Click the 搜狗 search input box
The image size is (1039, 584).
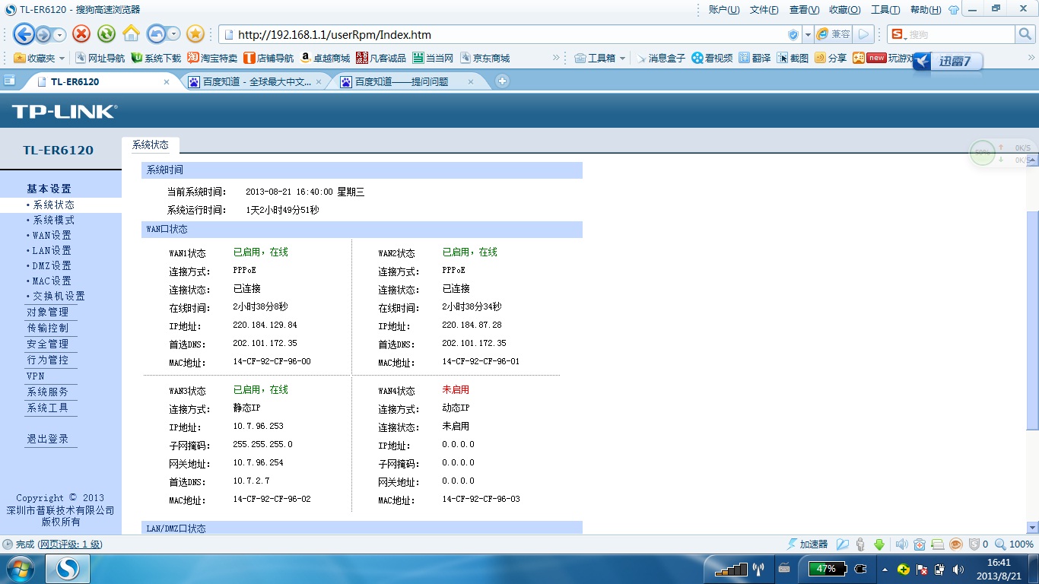961,34
